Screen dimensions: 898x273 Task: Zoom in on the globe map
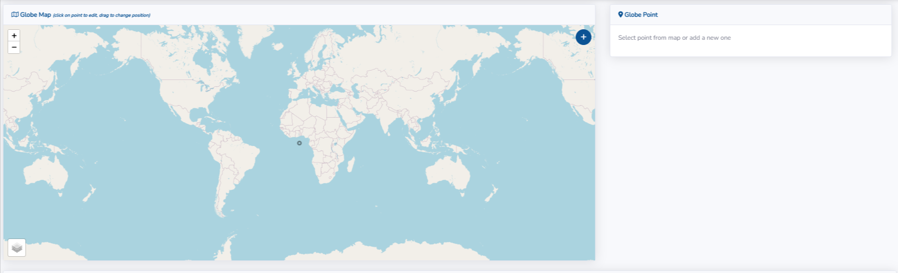coord(14,36)
